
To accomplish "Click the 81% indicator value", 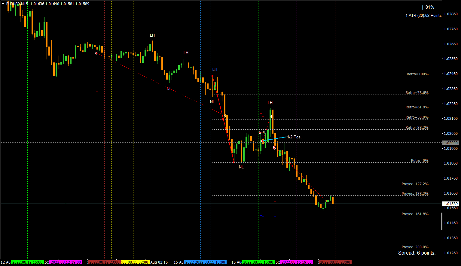I will [x=430, y=7].
